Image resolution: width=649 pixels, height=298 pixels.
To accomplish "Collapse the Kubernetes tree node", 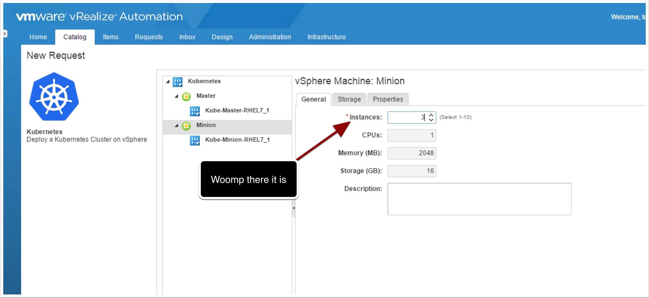I will coord(168,82).
